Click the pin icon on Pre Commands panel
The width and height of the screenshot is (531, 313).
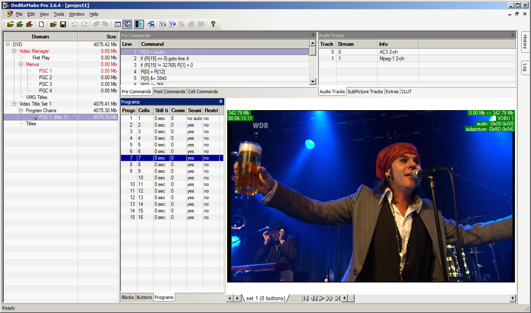[313, 35]
